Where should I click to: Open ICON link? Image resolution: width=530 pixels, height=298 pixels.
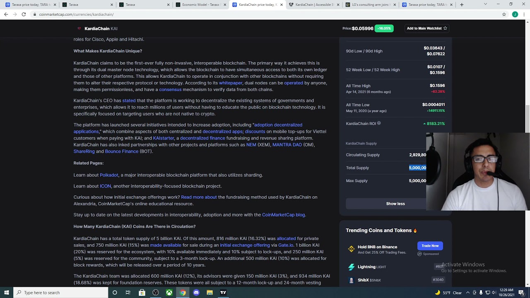pyautogui.click(x=105, y=186)
